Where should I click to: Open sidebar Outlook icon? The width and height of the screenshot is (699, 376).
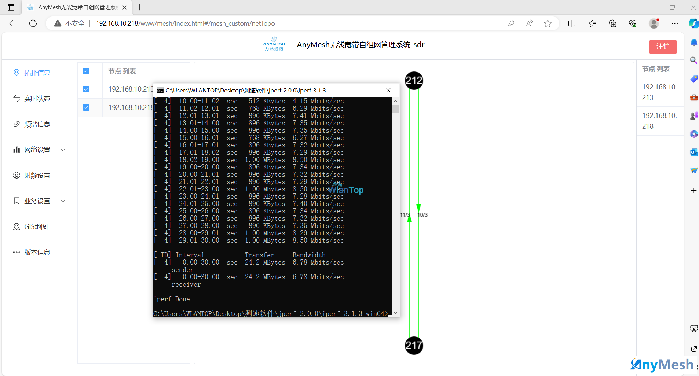pyautogui.click(x=694, y=152)
